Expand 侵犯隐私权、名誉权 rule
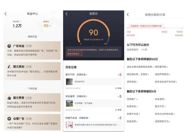The height and width of the screenshot is (132, 187). pyautogui.click(x=138, y=74)
